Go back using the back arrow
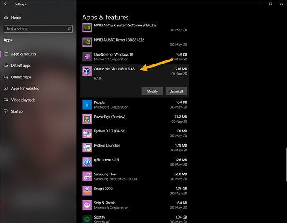The height and width of the screenshot is (223, 287). (x=5, y=4)
